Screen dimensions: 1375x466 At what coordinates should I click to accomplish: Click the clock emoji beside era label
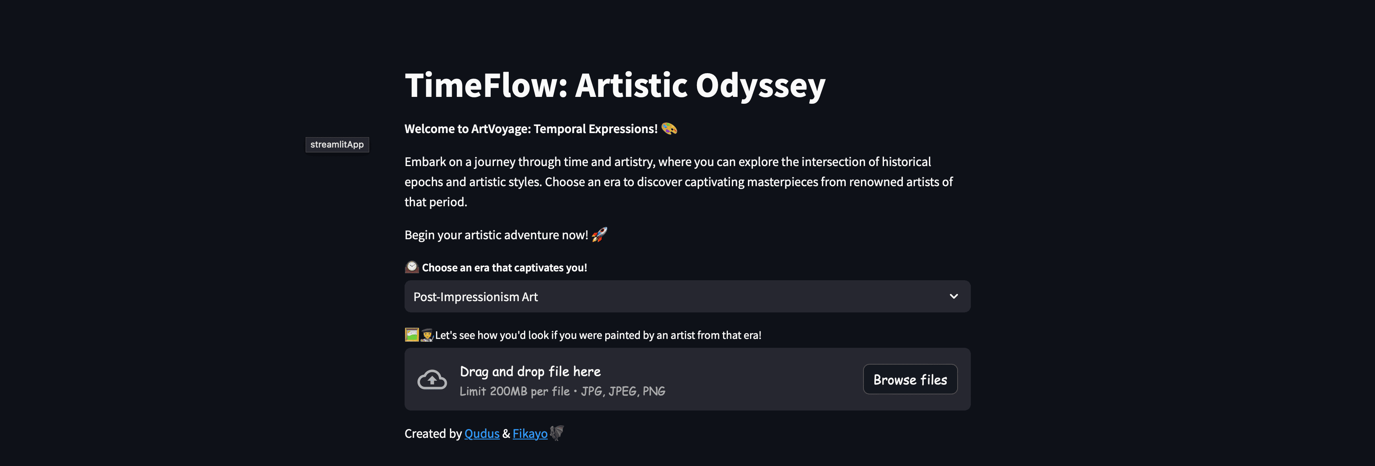[411, 267]
